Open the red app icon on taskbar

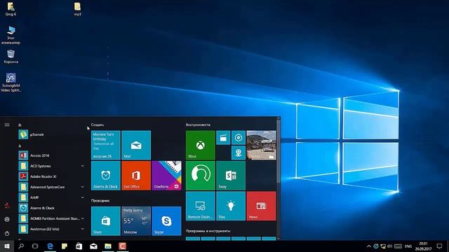click(x=123, y=246)
